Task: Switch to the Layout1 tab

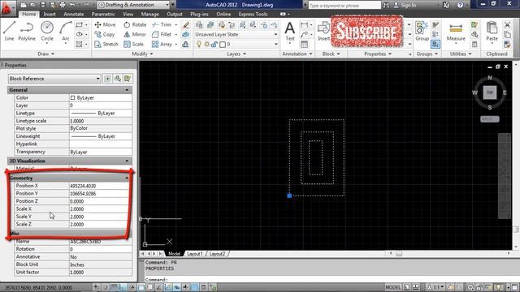Action: pos(195,254)
